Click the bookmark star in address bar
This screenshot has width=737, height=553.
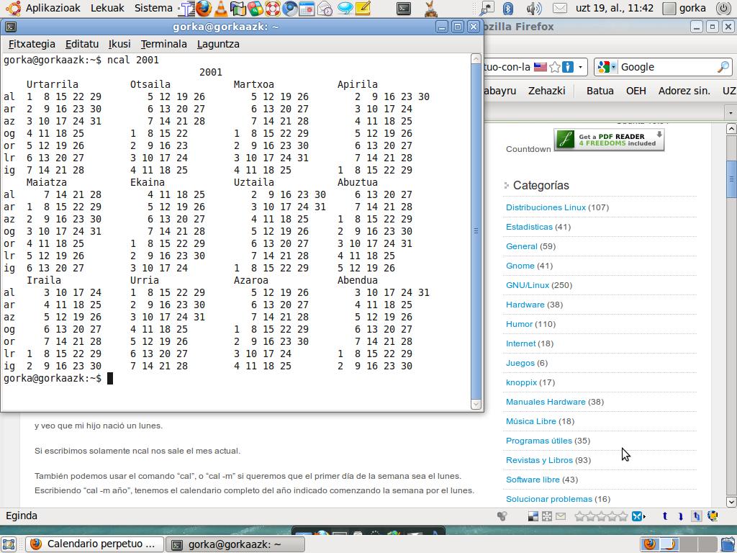[555, 67]
